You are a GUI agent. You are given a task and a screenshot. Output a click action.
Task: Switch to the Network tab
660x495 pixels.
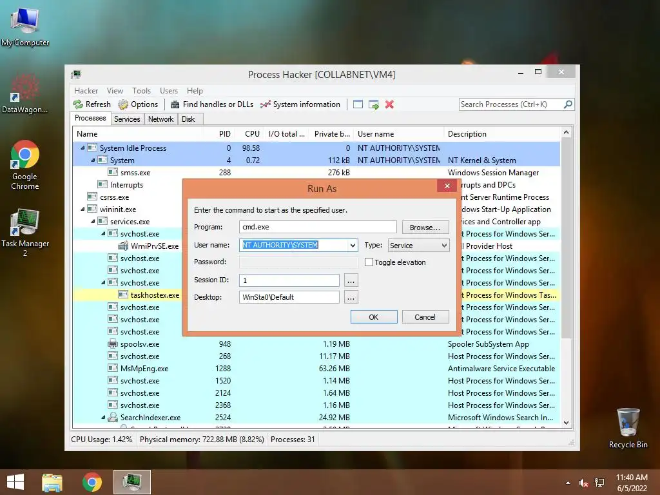[x=160, y=119]
